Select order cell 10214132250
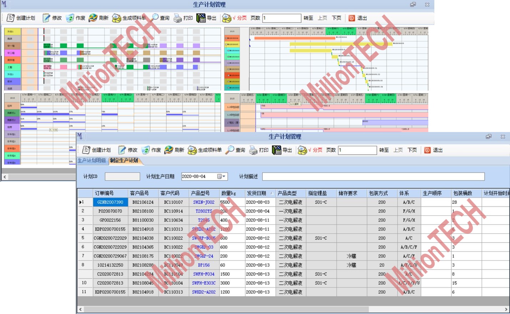 pyautogui.click(x=110, y=265)
